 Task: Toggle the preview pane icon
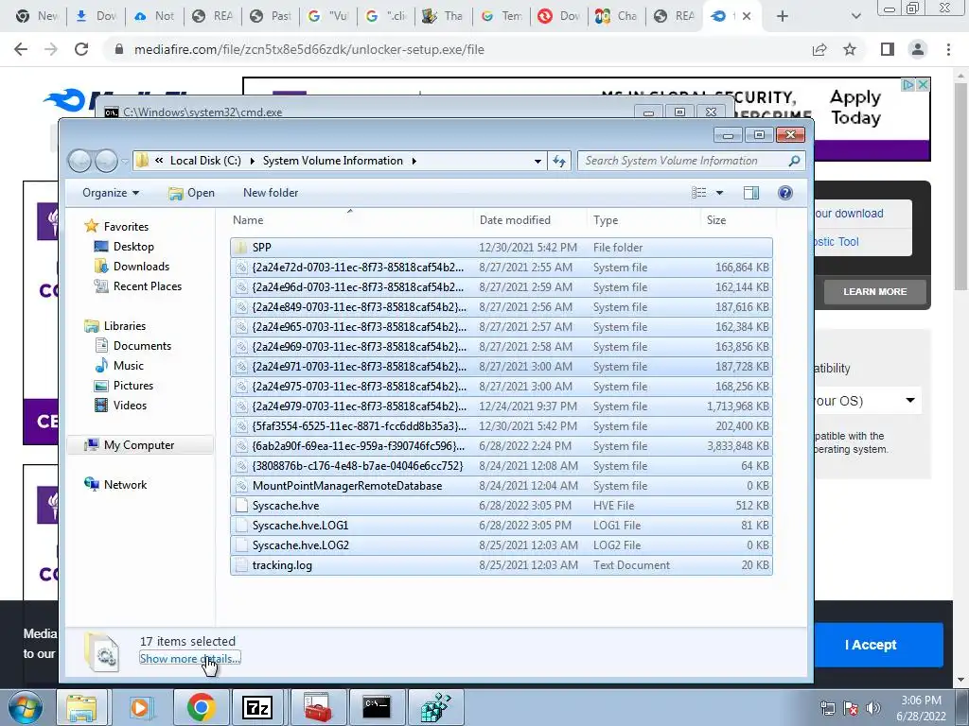pos(750,193)
